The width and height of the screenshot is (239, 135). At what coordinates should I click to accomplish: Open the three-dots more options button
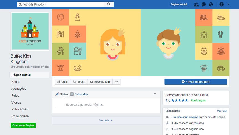point(116,82)
